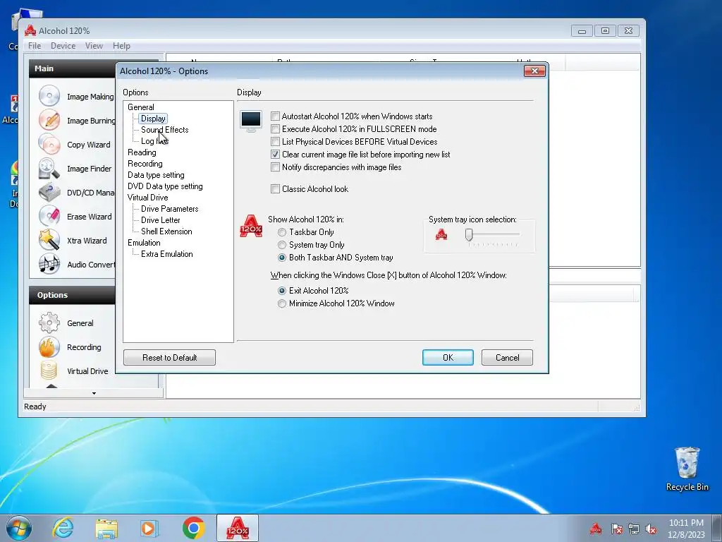Open the File menu
Image resolution: width=722 pixels, height=542 pixels.
(x=35, y=46)
